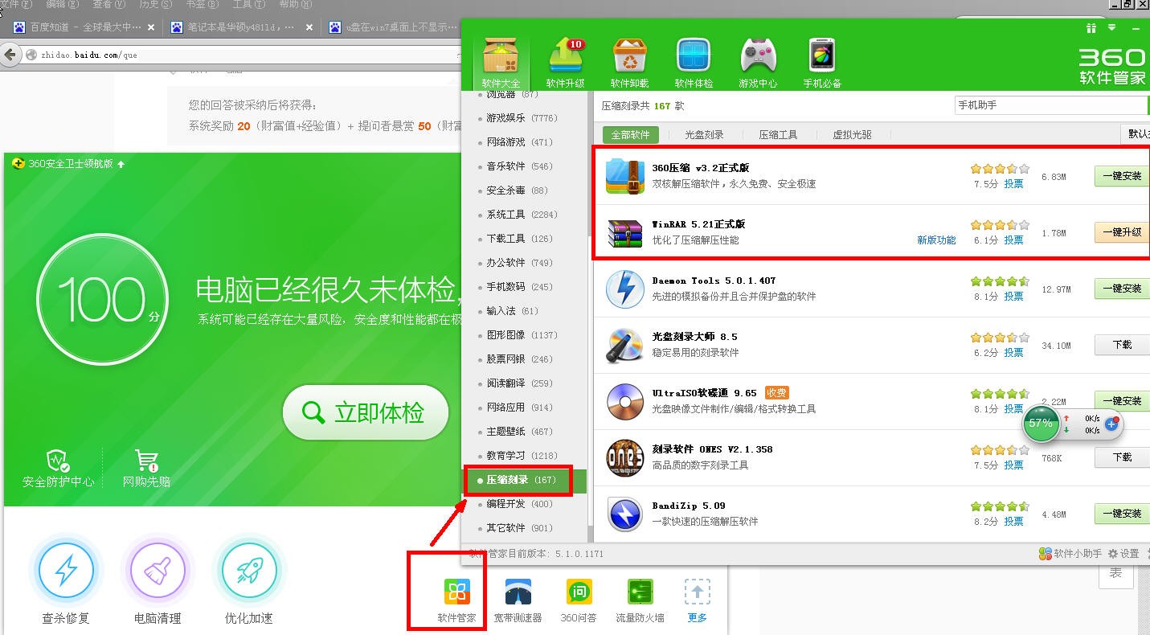Select the 压缩刻录 (167) category
Screen dimensions: 1150x635
523,480
